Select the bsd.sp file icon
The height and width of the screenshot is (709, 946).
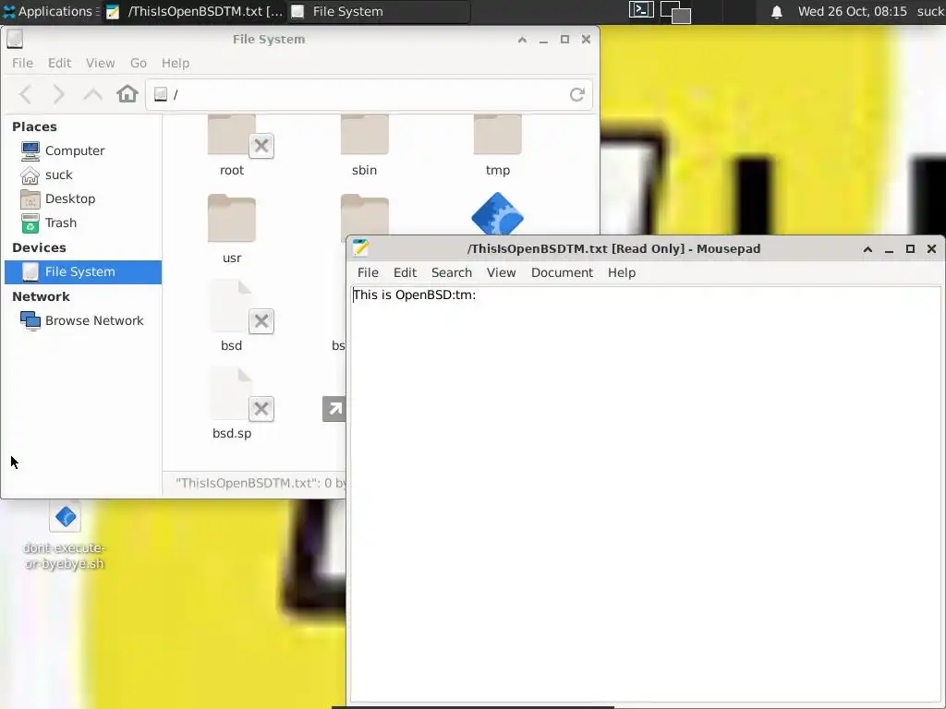(x=232, y=393)
